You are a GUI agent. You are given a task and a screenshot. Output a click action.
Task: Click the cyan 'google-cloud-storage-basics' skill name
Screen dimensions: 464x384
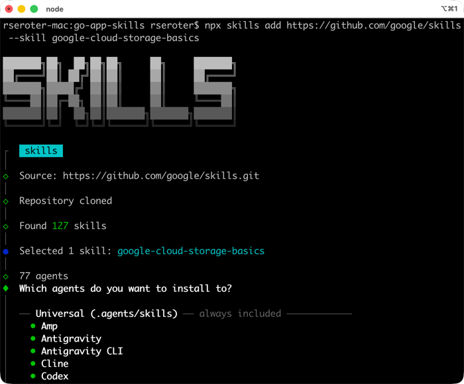point(191,251)
